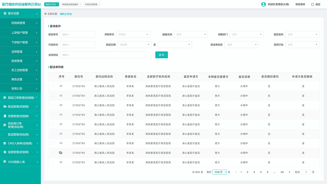The height and width of the screenshot is (184, 327).
Task: Click the 结算管理(经销商) sidebar icon
Action: pyautogui.click(x=5, y=152)
